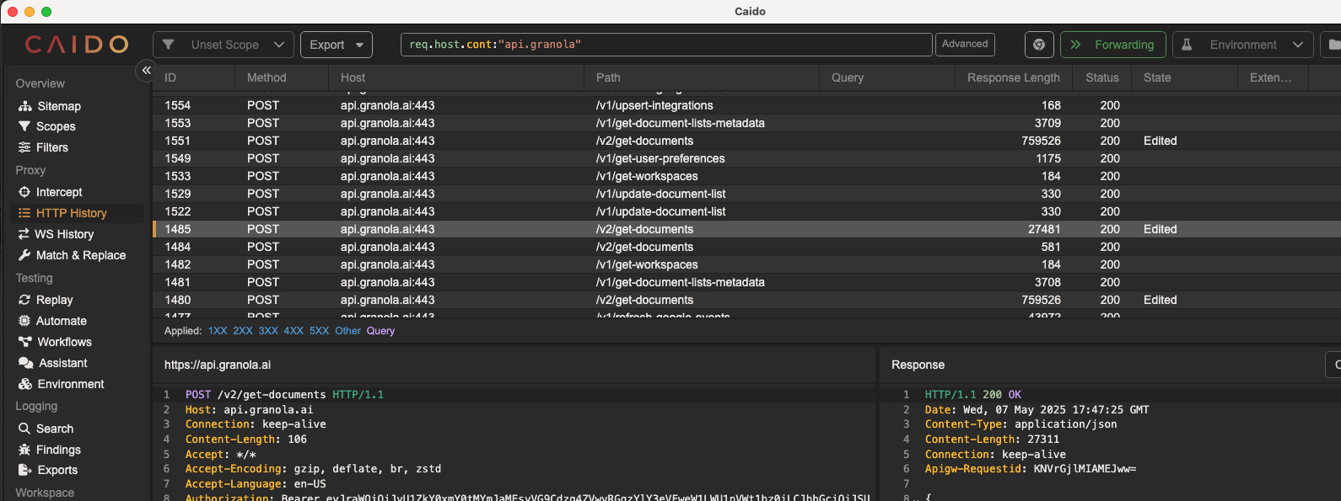Open WS History from the sidebar

click(56, 234)
